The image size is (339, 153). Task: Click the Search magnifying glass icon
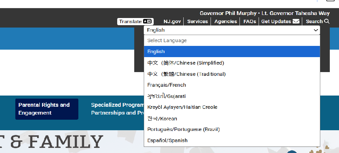[x=327, y=21]
